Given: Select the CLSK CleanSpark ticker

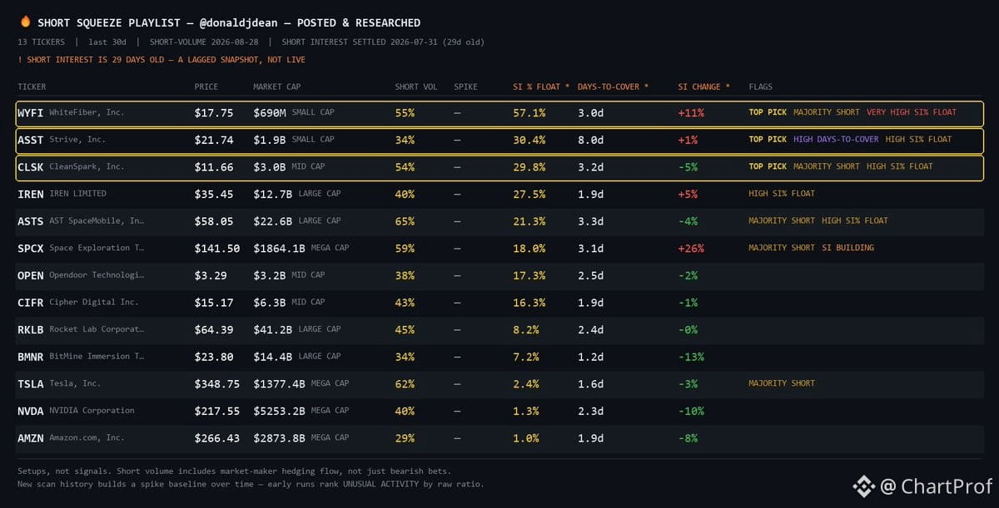Looking at the screenshot, I should [31, 167].
